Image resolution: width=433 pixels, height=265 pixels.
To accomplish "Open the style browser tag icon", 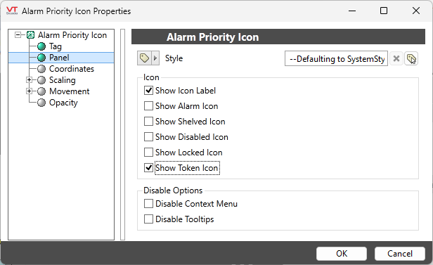I will click(411, 58).
